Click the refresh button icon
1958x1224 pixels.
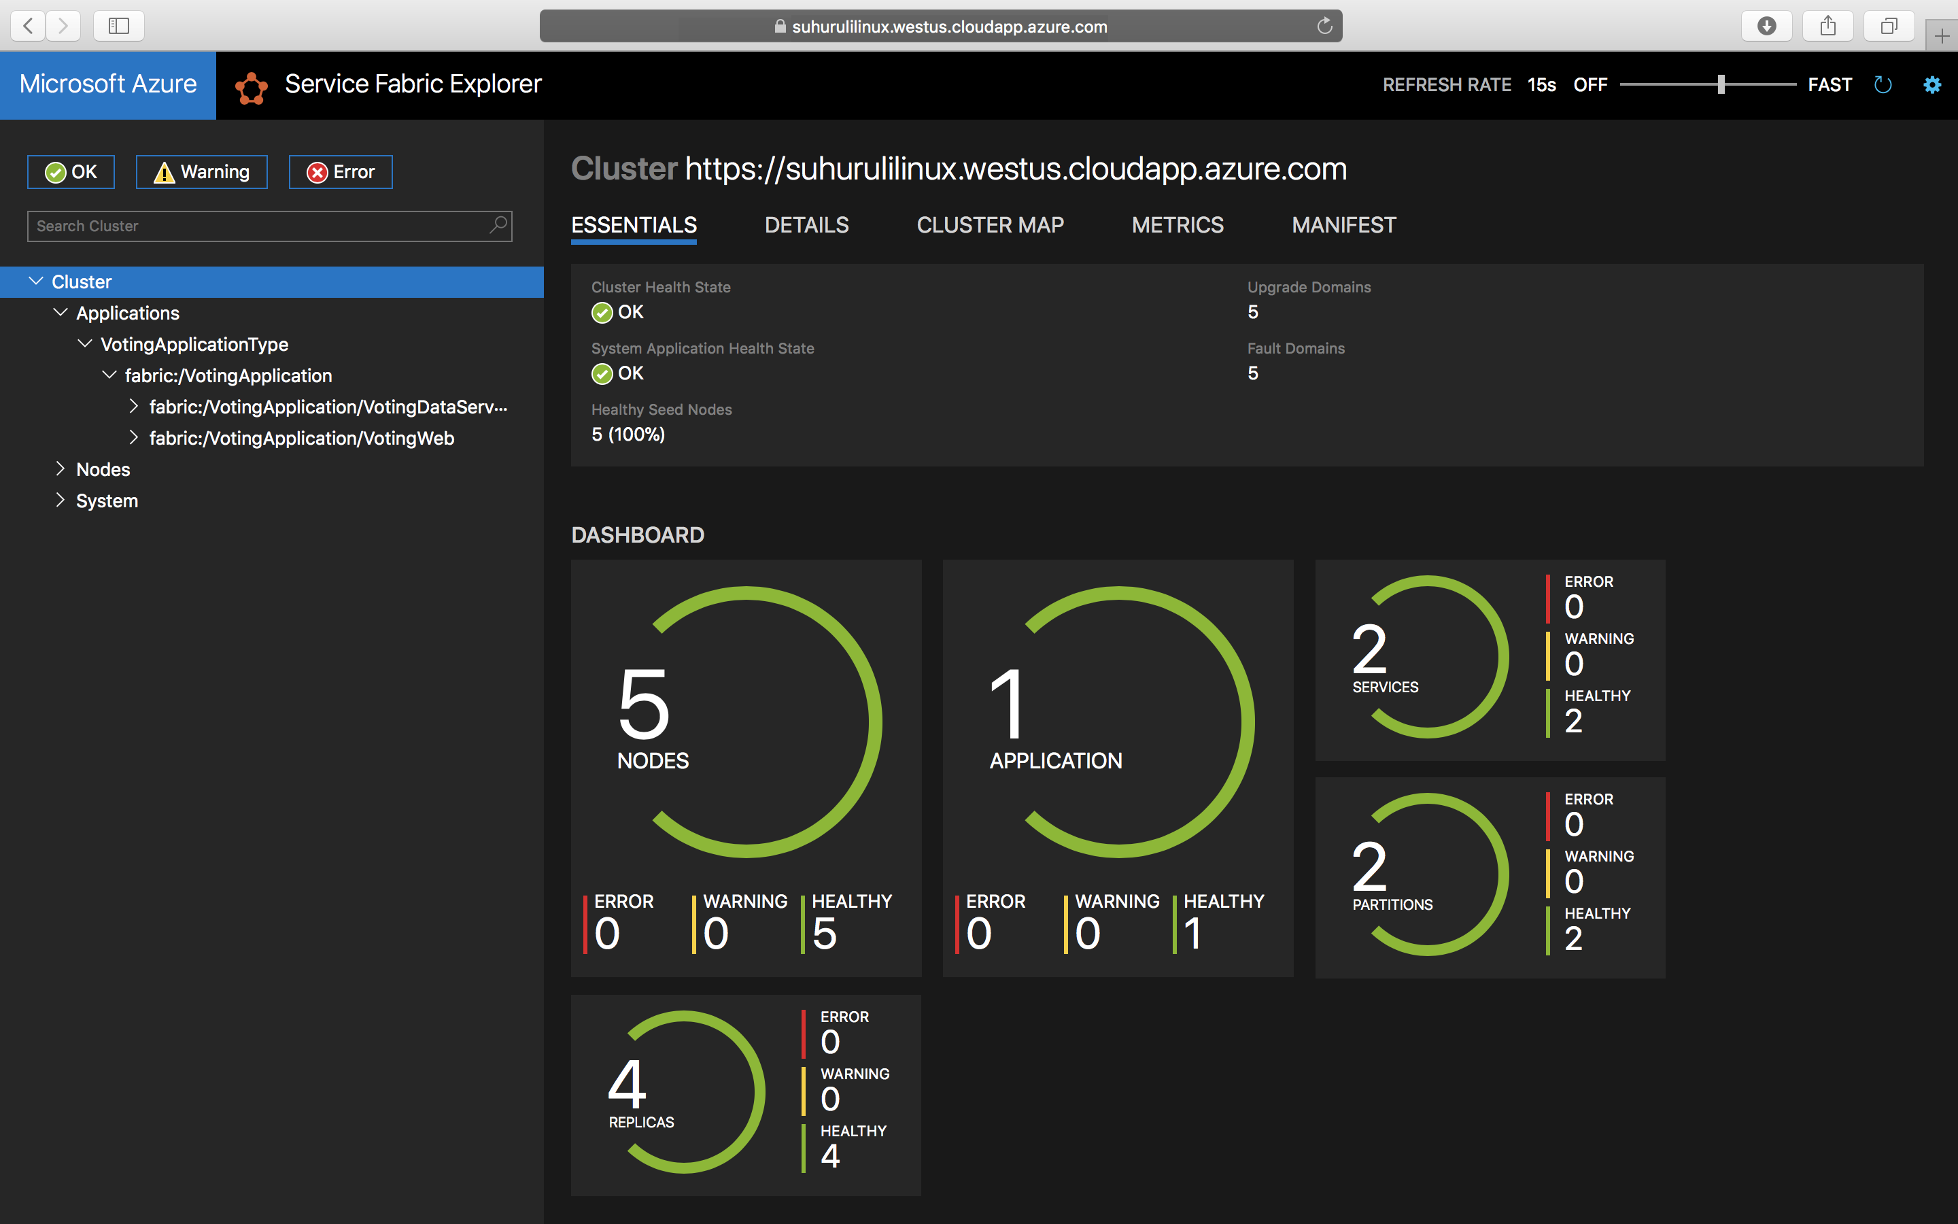coord(1883,86)
